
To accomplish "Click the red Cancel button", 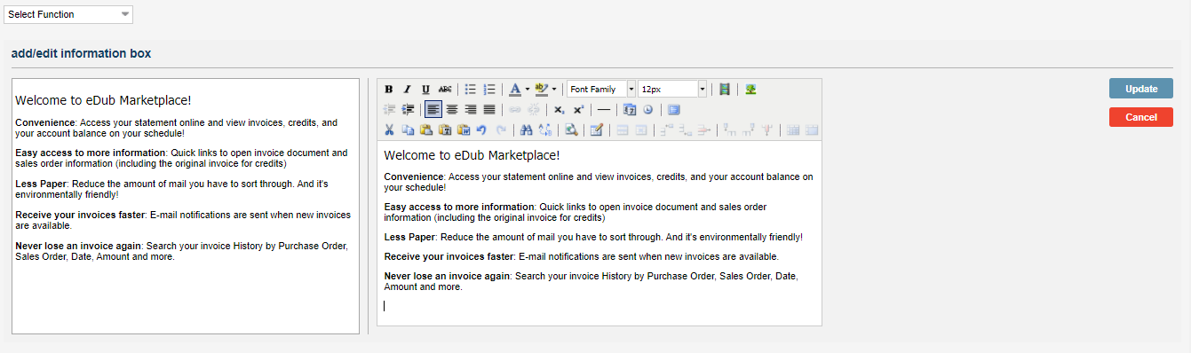I will point(1141,117).
